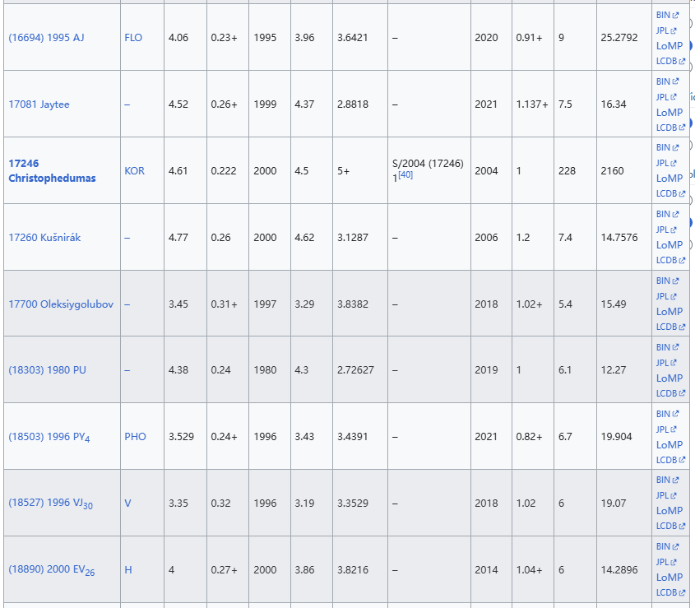Open LoMP link in 2000 EV26 row
The image size is (695, 608).
click(669, 578)
